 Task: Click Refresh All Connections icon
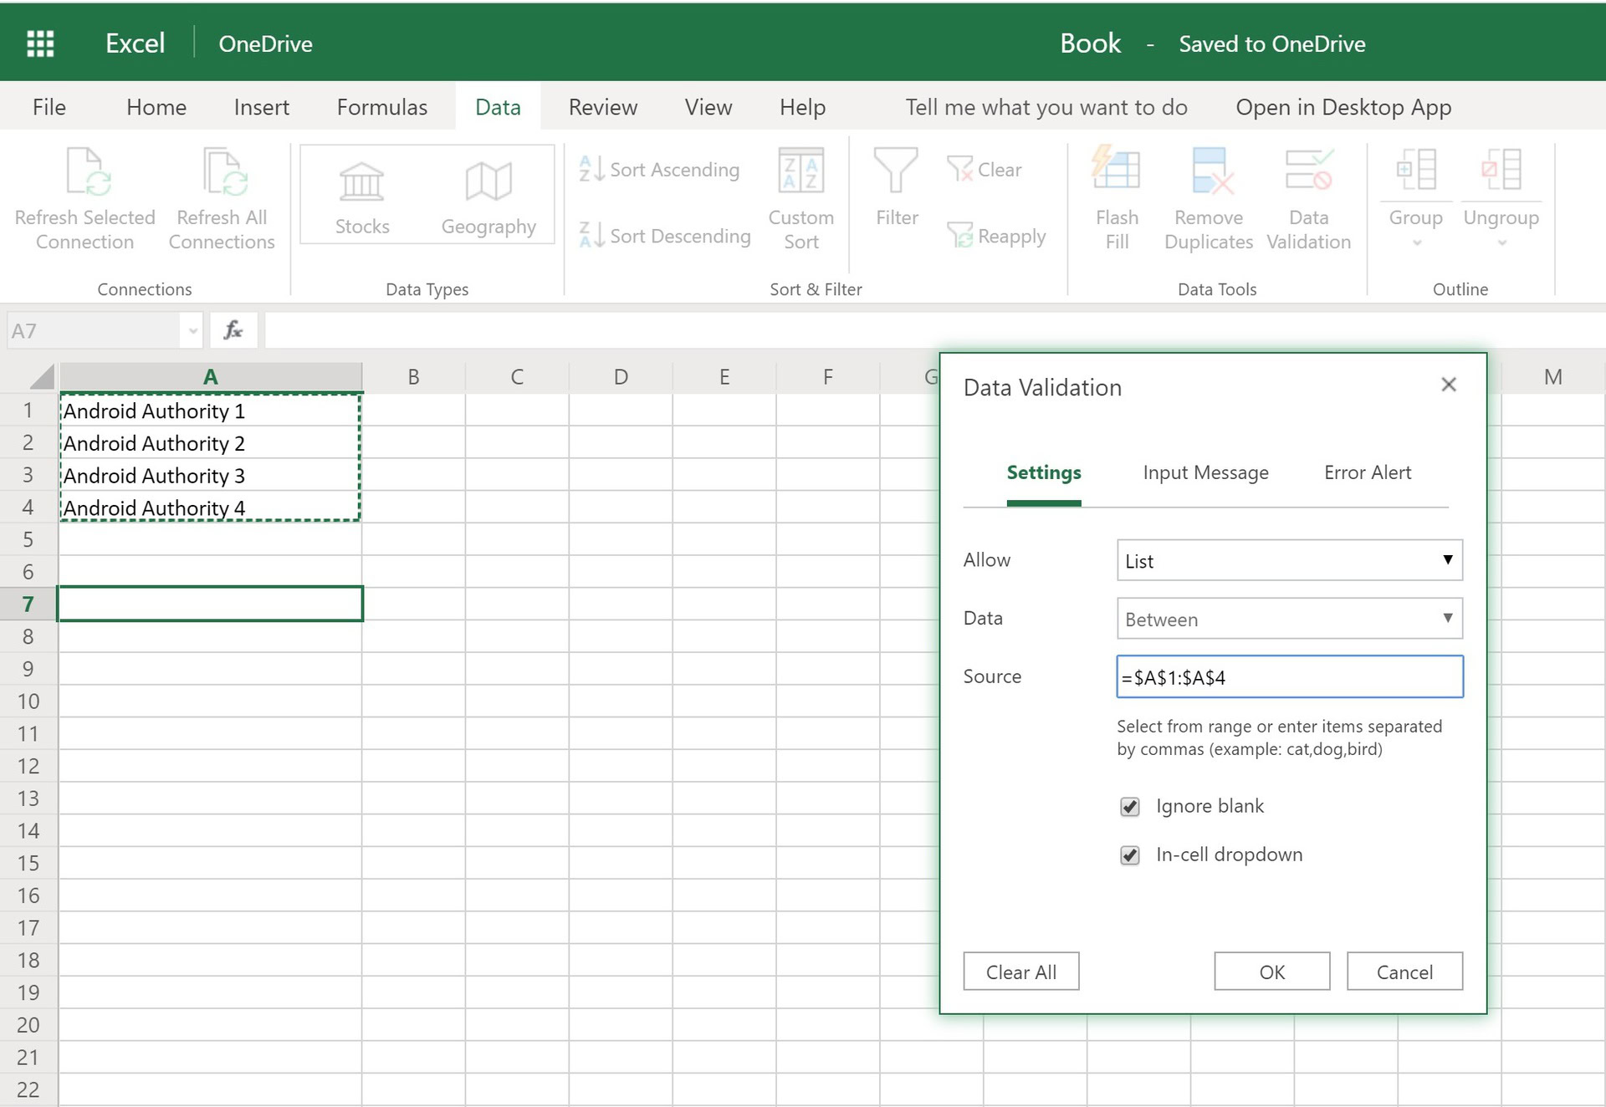[223, 172]
